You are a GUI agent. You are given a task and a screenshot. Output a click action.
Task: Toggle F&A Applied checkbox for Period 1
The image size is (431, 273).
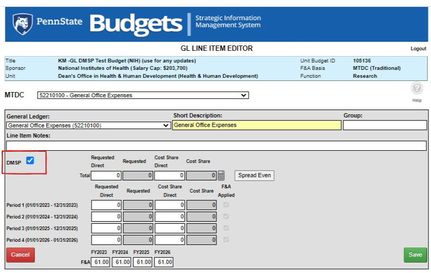pos(226,205)
